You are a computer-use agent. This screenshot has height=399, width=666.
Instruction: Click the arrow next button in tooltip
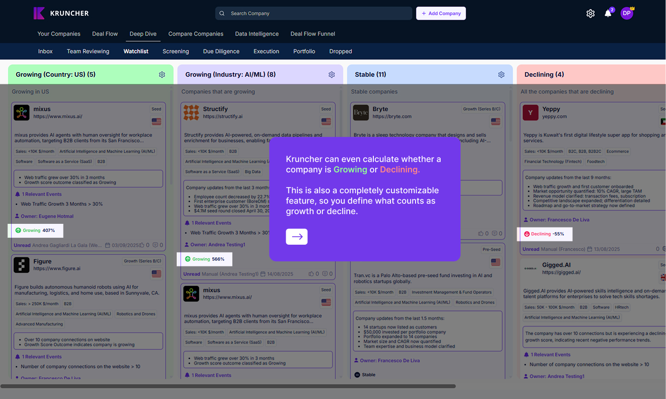[297, 237]
